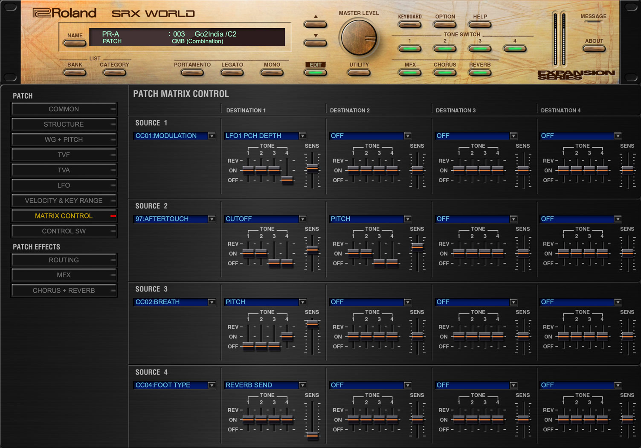This screenshot has height=448, width=641.
Task: Open Source 2 Destination 2 PITCH dropdown
Action: [371, 219]
